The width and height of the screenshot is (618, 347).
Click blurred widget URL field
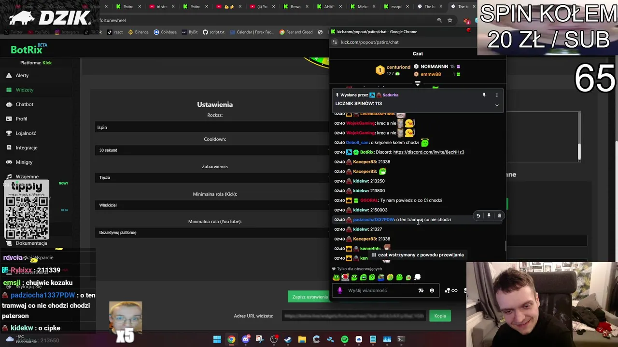[x=355, y=316]
